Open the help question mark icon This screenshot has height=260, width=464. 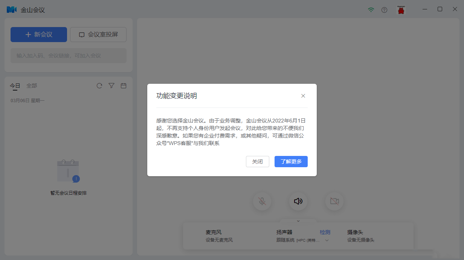(384, 10)
